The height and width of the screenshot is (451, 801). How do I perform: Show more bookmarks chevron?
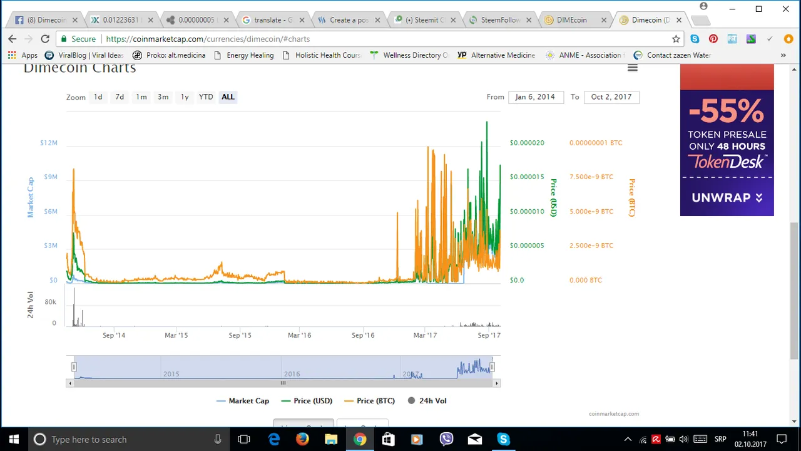[783, 55]
